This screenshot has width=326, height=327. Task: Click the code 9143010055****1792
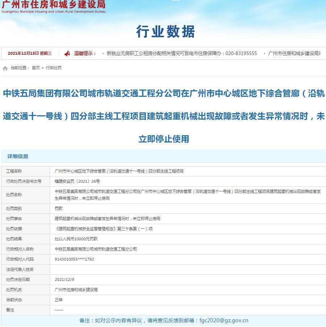point(74,259)
